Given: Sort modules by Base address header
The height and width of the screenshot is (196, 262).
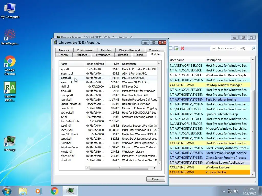Looking at the screenshot, I should pyautogui.click(x=95, y=64).
